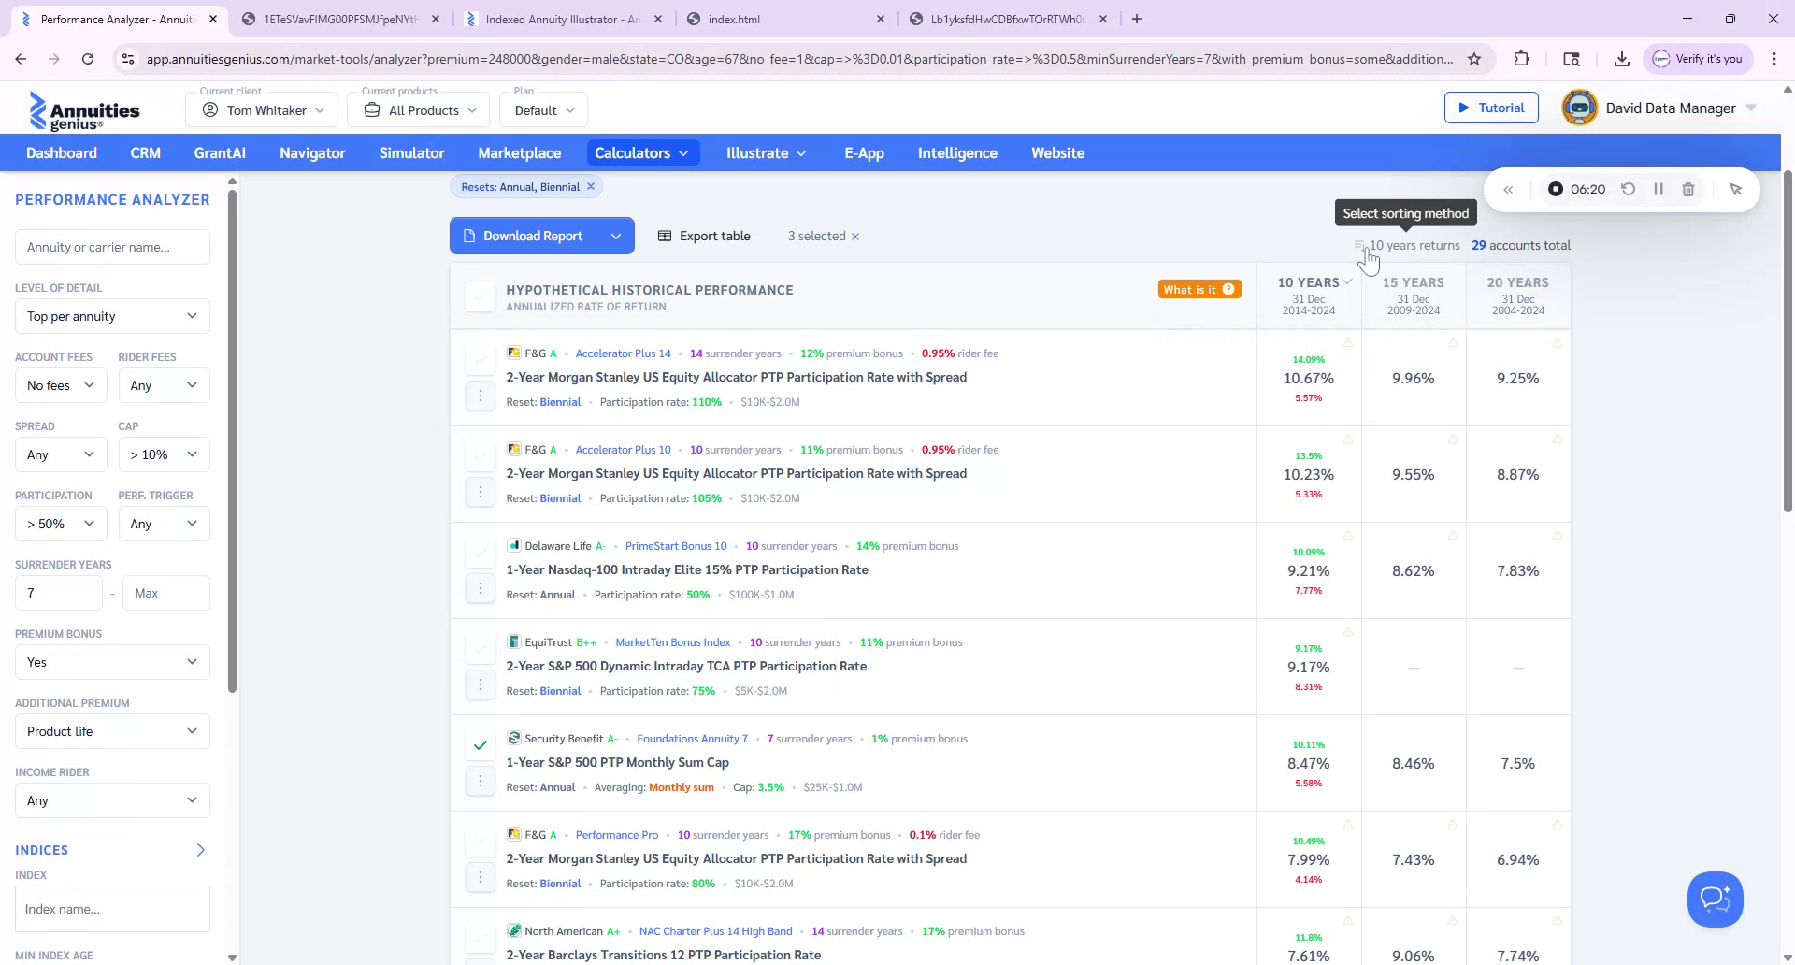Delete the screen recording

1687,189
